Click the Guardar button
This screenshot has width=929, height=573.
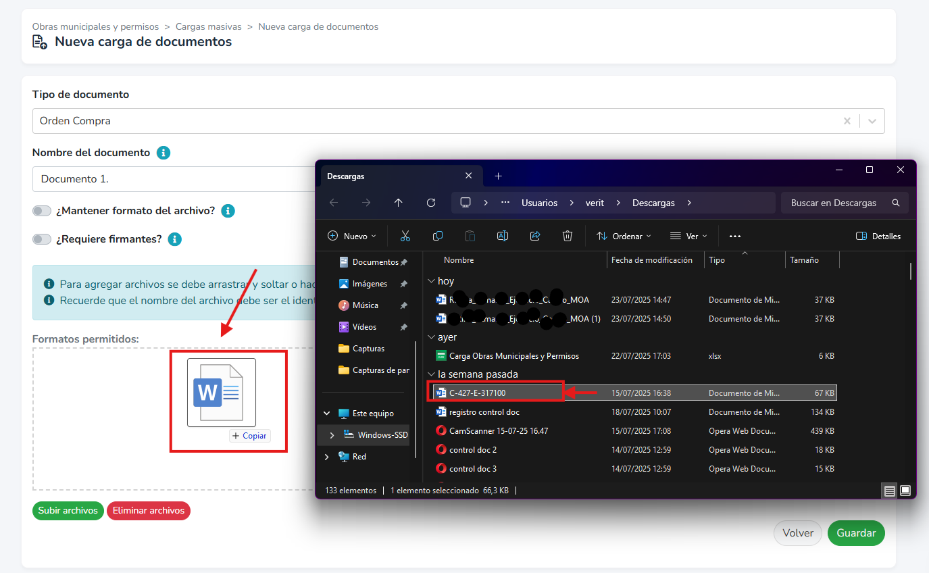856,533
